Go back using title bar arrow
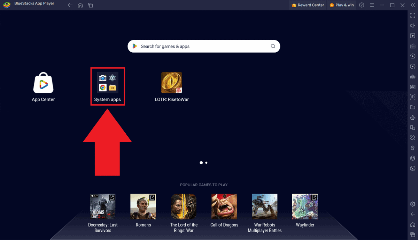The width and height of the screenshot is (418, 240). click(x=70, y=5)
